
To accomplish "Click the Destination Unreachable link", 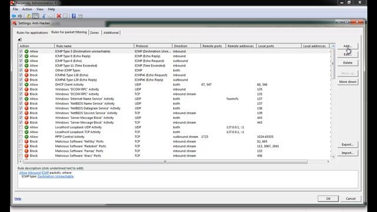I will coord(55,177).
